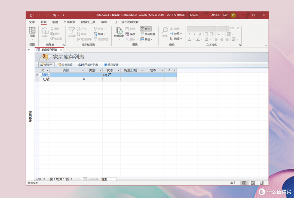Click the Undo arrow in the quick access toolbar

(39, 15)
